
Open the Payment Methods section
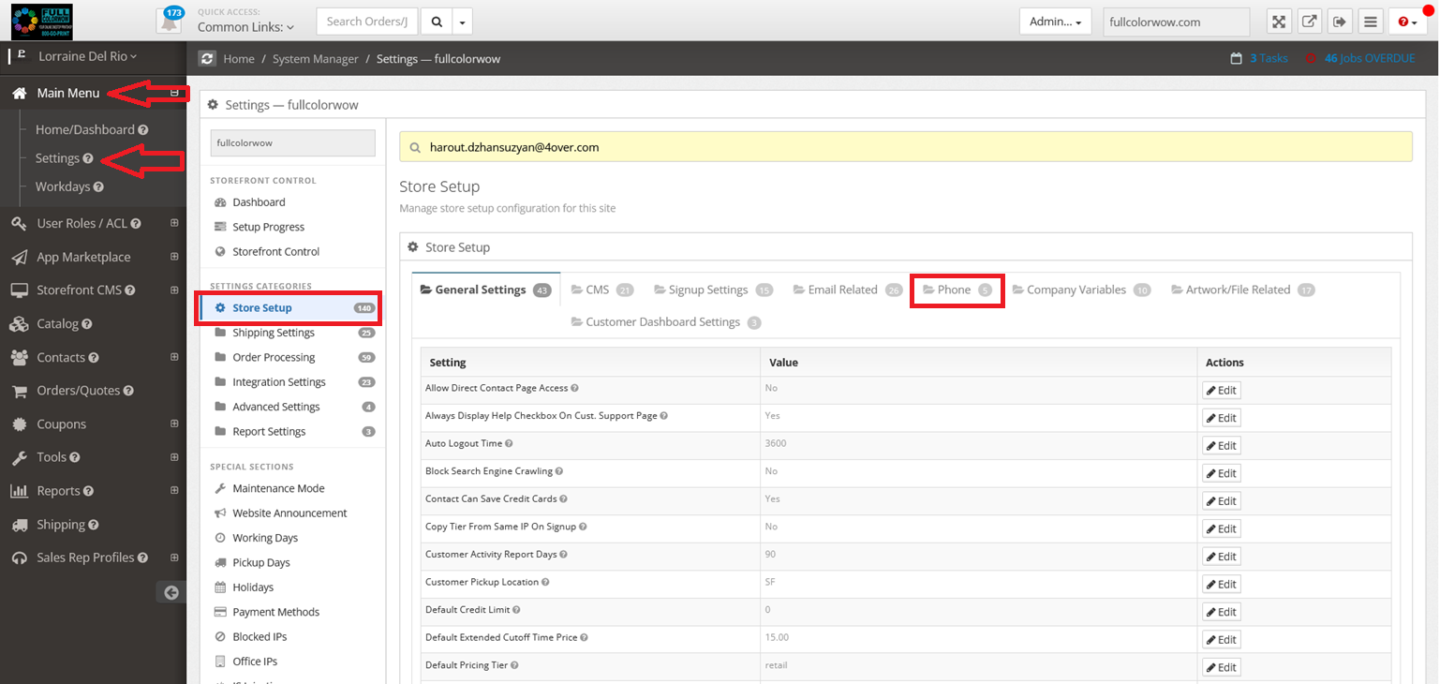275,612
